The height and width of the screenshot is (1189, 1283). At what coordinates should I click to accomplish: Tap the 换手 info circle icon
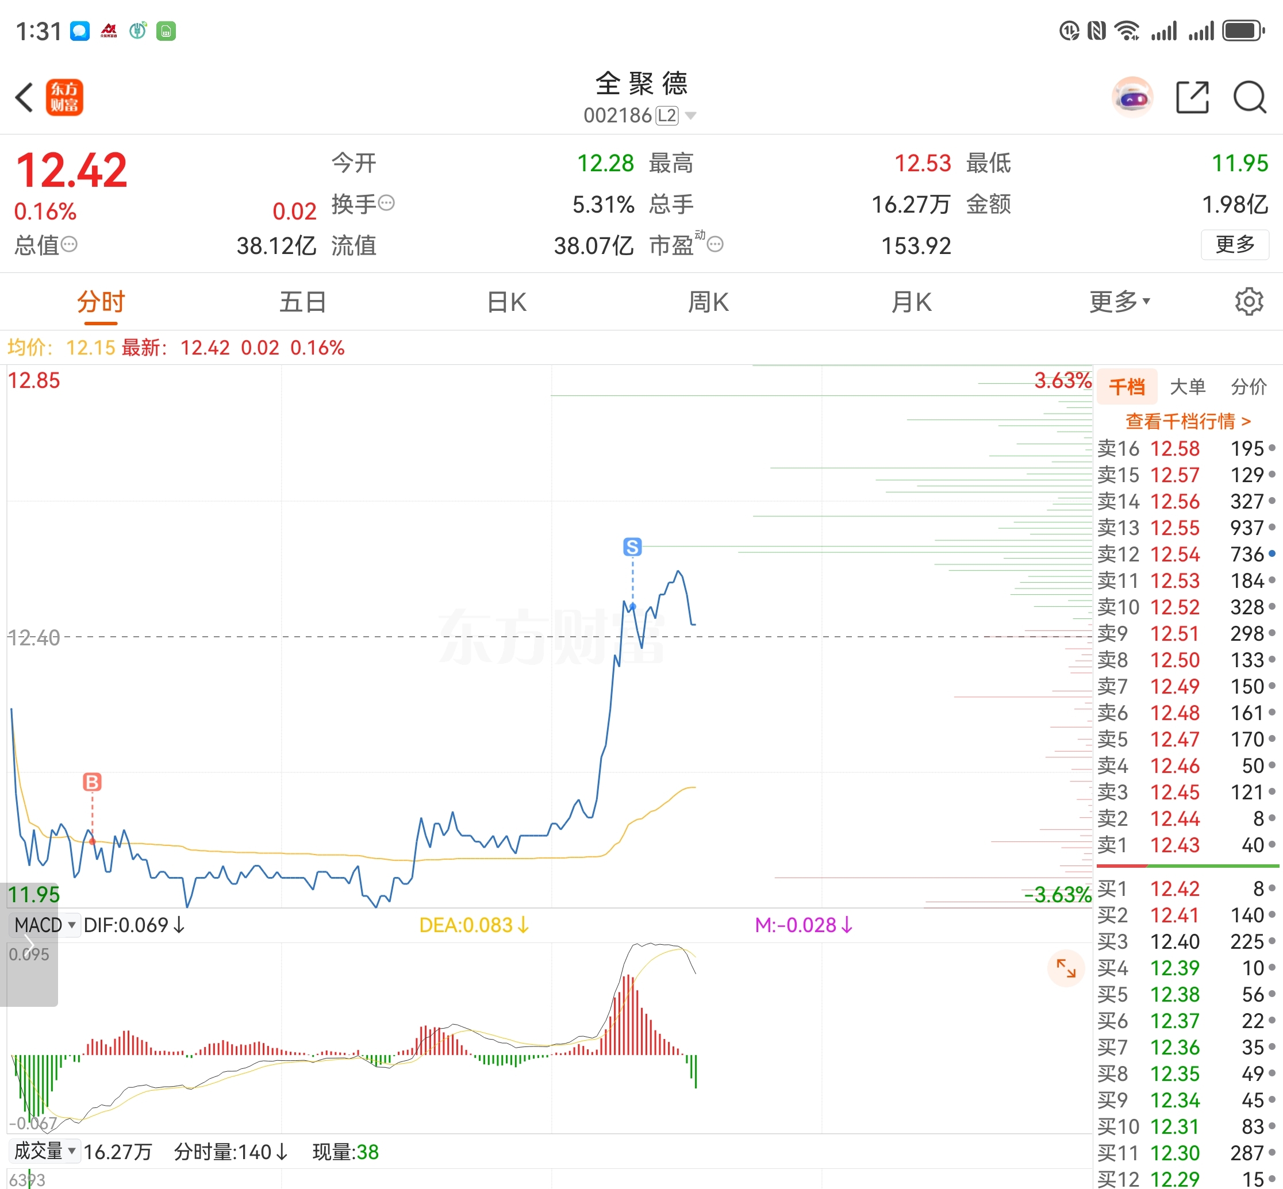[386, 203]
